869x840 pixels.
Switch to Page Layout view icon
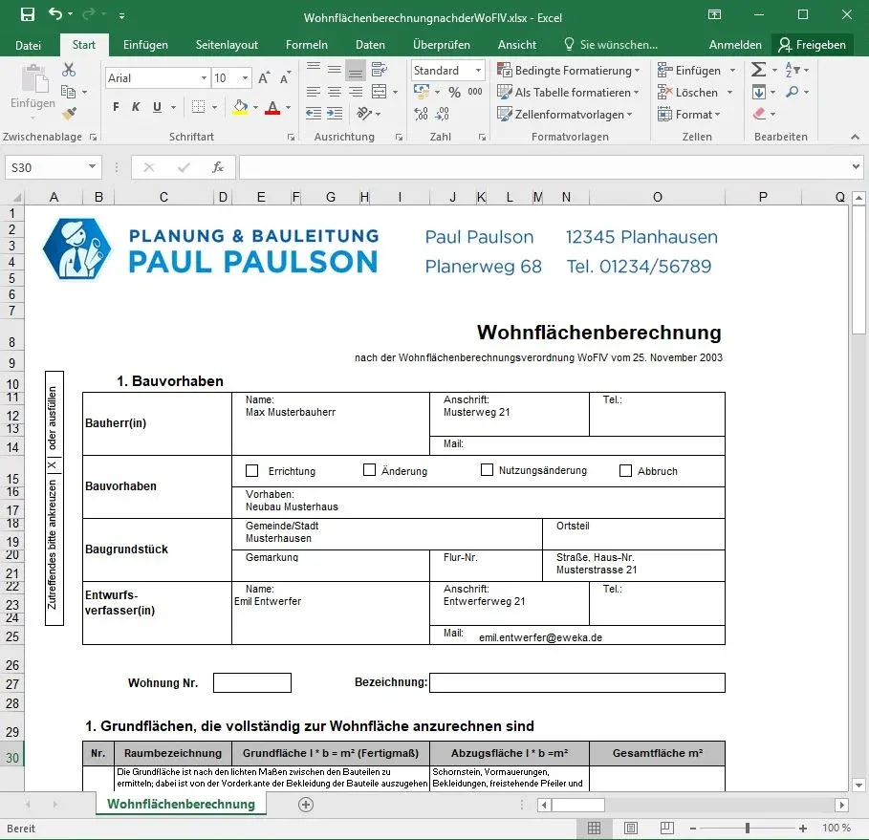[x=630, y=829]
